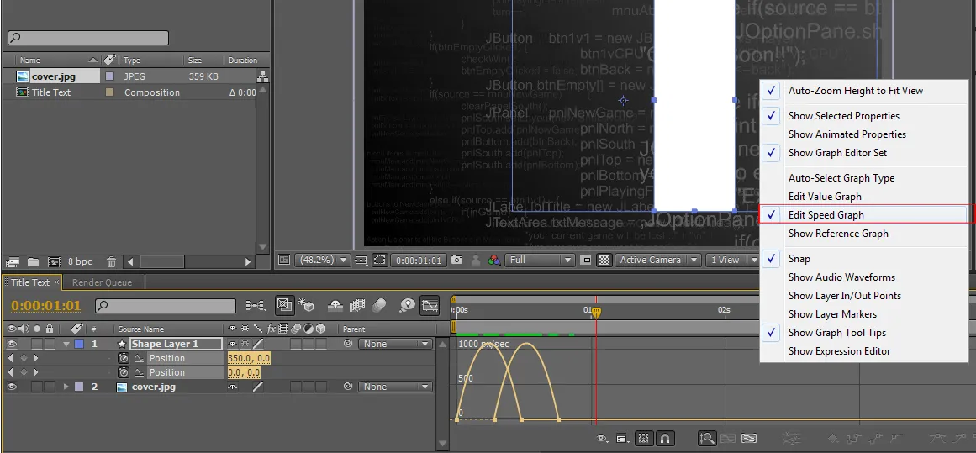Click label color swatch of Shape Layer 1
976x453 pixels.
[x=79, y=344]
